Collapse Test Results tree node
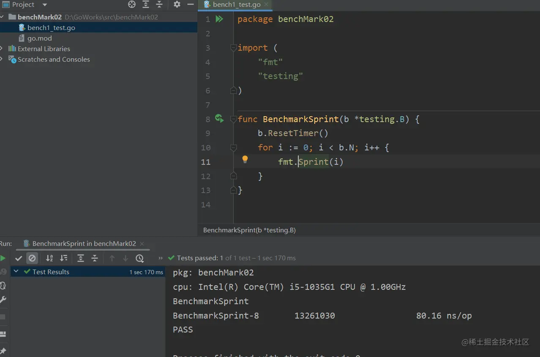Viewport: 540px width, 357px height. [x=16, y=272]
